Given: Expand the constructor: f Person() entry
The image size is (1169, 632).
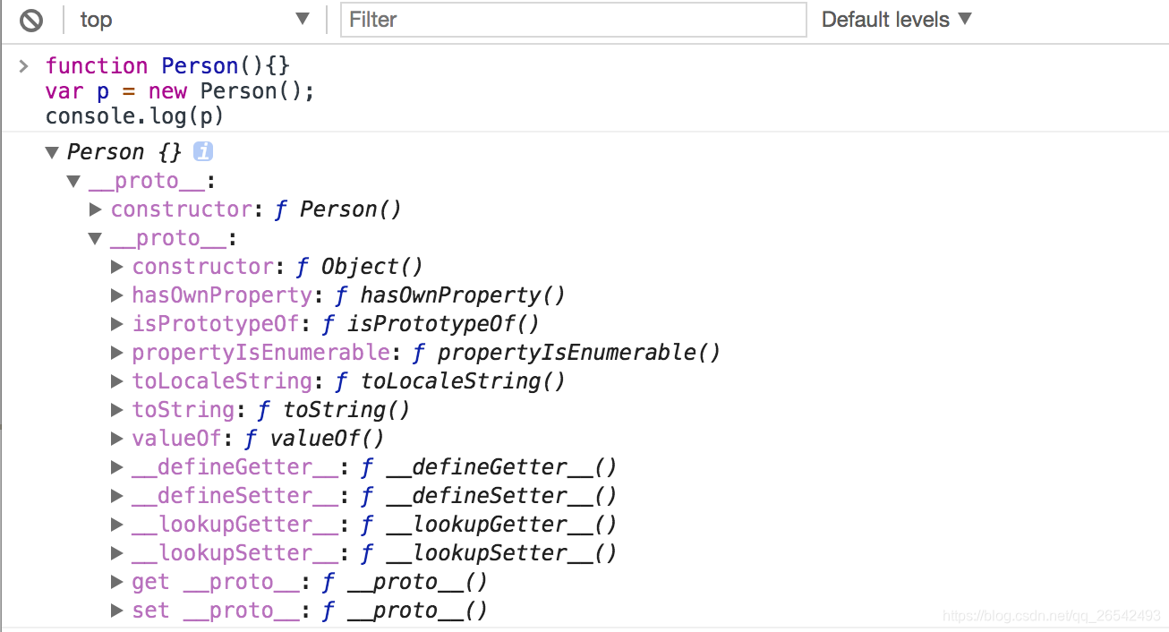Looking at the screenshot, I should pos(96,209).
